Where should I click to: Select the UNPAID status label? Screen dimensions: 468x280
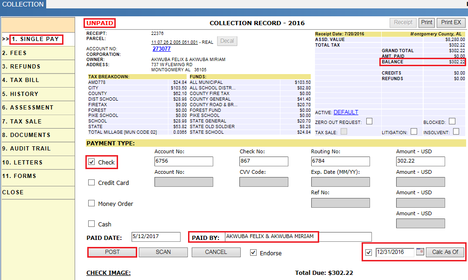point(100,23)
